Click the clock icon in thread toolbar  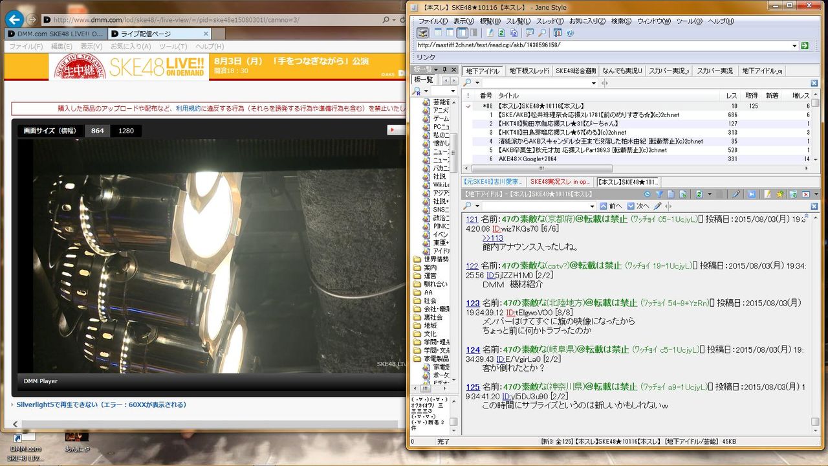click(x=648, y=194)
